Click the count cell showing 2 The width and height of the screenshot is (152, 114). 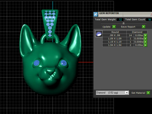130,45
